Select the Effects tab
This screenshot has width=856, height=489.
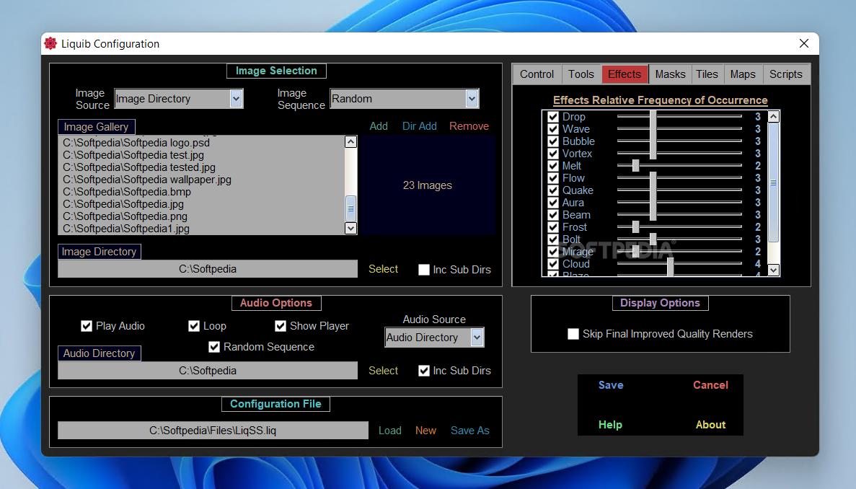625,74
